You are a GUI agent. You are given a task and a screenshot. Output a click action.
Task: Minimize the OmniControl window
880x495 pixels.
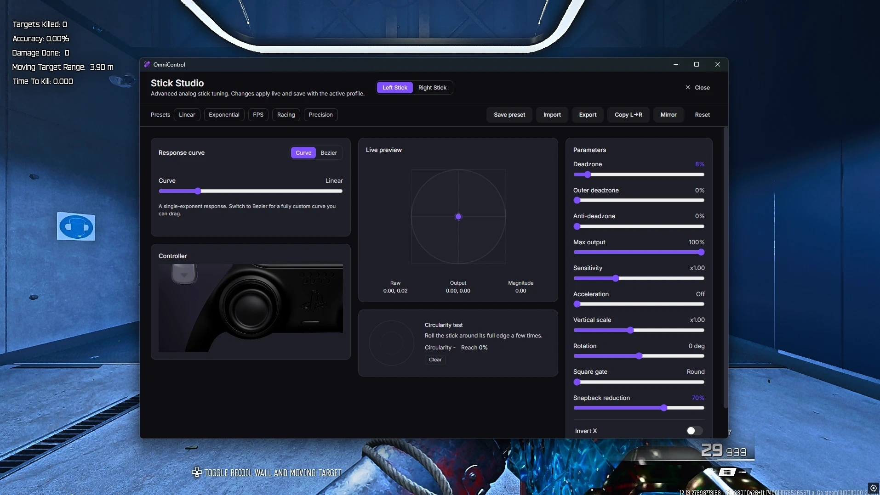tap(676, 65)
